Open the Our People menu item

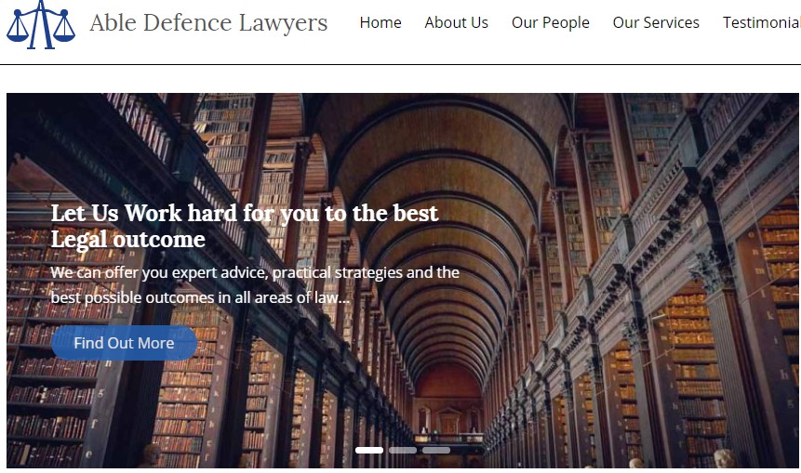(551, 22)
